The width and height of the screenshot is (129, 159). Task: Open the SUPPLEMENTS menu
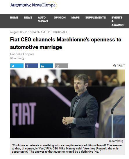click(96, 18)
